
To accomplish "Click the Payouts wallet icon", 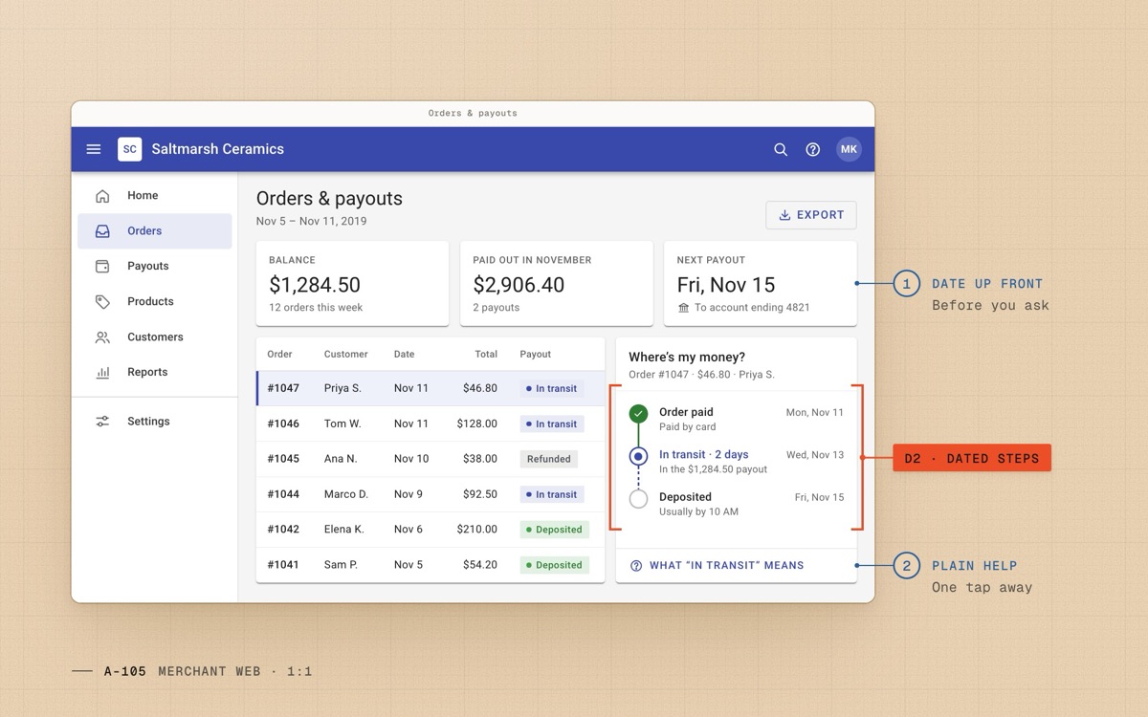I will (x=102, y=267).
